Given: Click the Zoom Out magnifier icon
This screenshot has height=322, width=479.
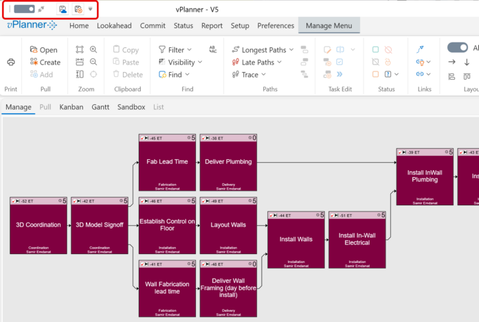Looking at the screenshot, I should point(93,62).
